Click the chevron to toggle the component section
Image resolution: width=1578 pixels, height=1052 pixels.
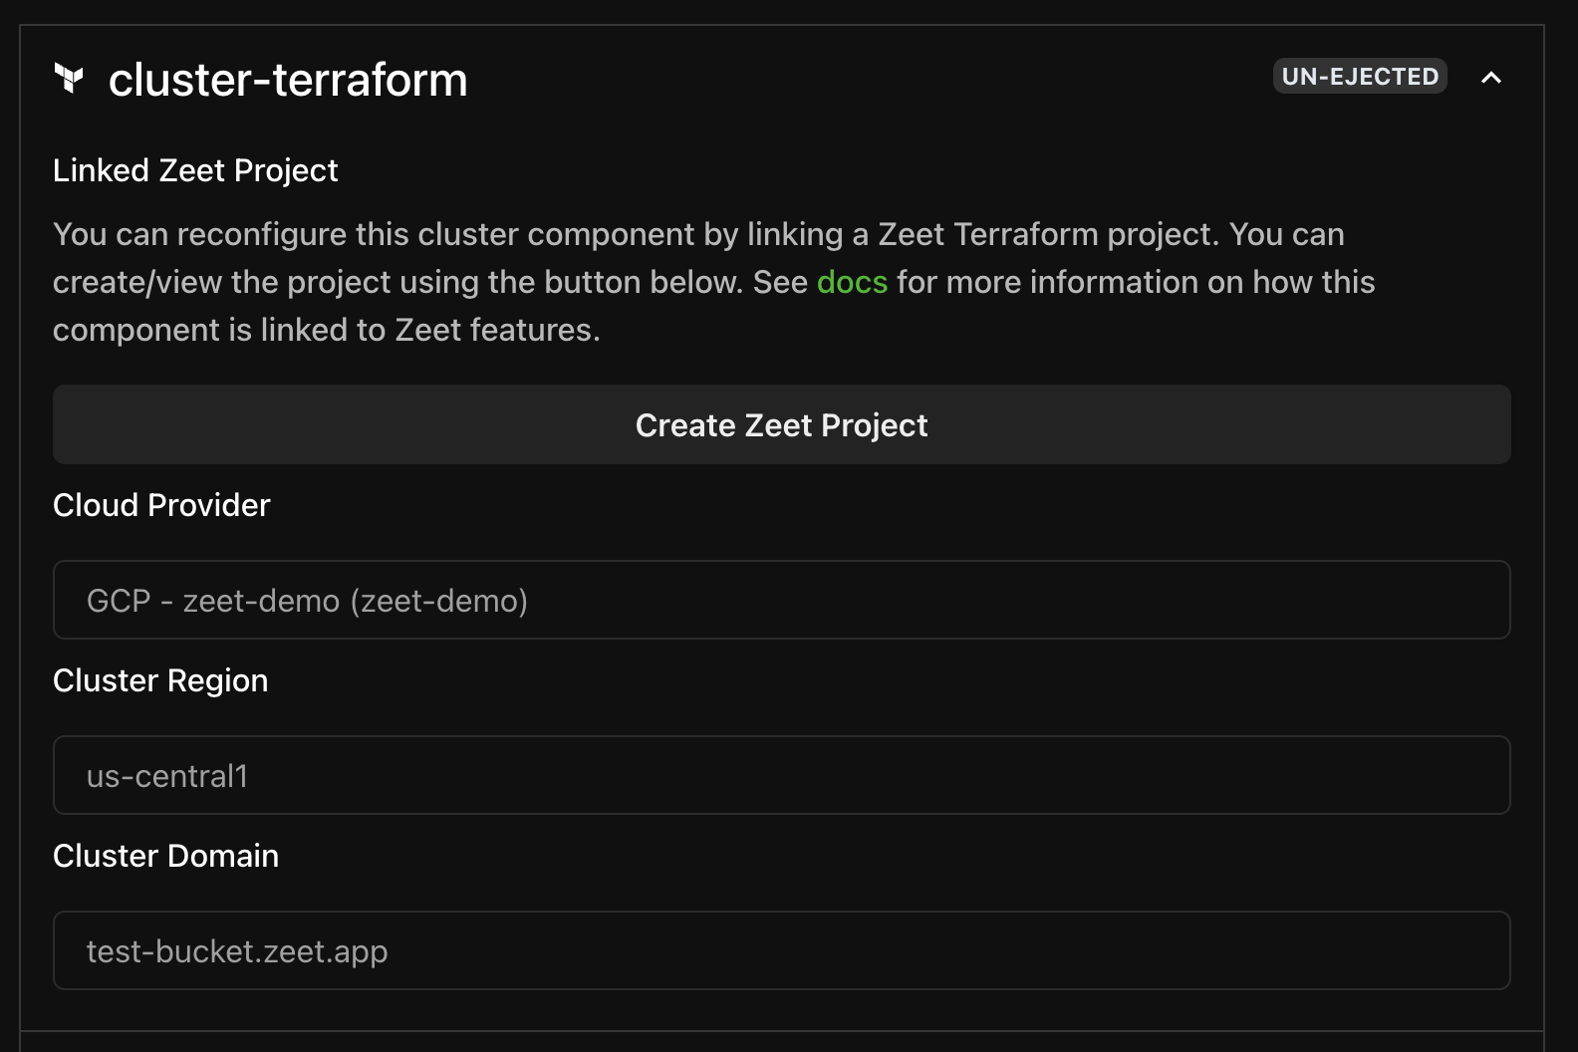coord(1491,76)
